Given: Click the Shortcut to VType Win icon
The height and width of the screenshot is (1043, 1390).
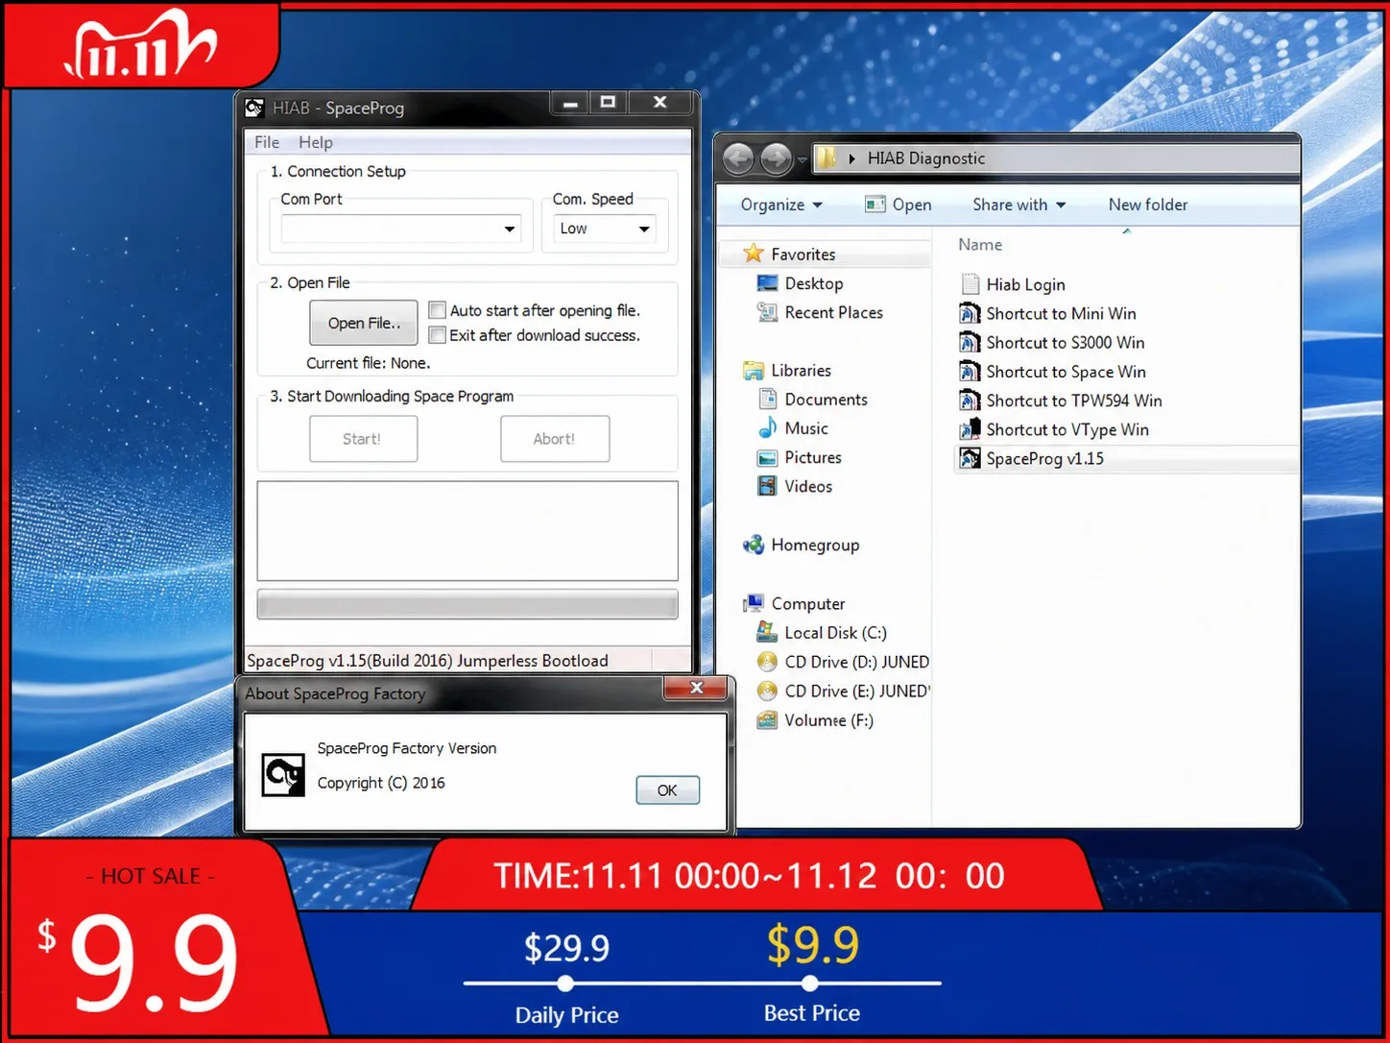Looking at the screenshot, I should tap(970, 429).
